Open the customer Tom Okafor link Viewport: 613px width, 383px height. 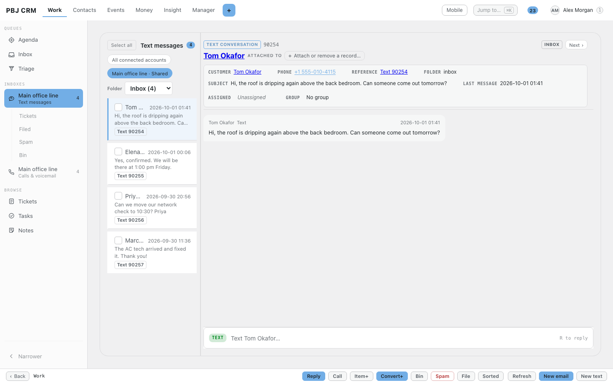[247, 72]
